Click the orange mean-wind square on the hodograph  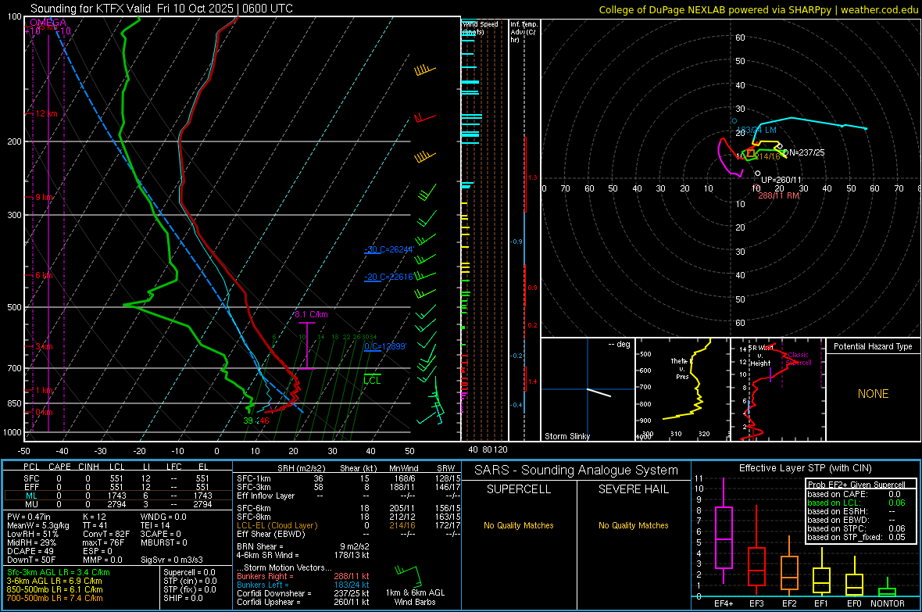[750, 153]
